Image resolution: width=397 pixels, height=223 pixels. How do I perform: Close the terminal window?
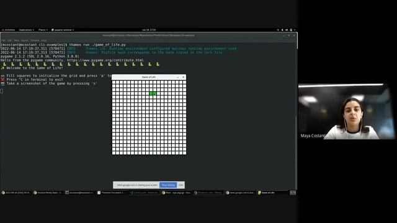tap(294, 35)
